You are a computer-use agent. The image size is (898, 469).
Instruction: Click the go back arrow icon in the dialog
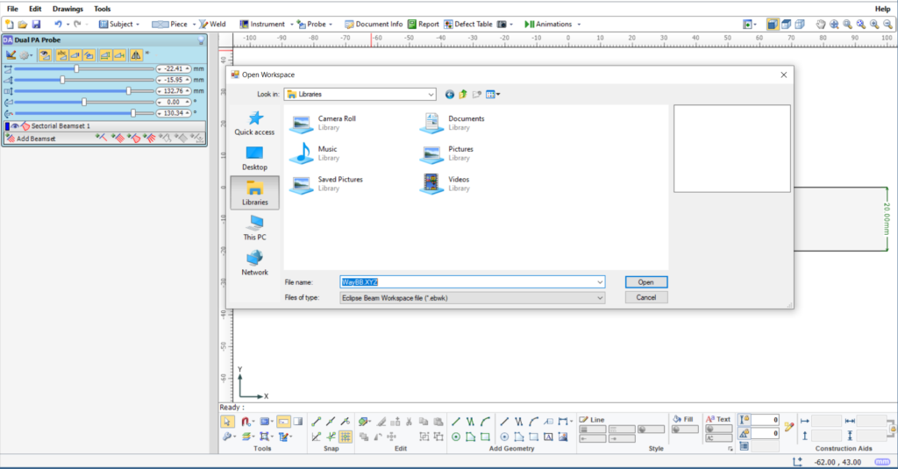450,95
